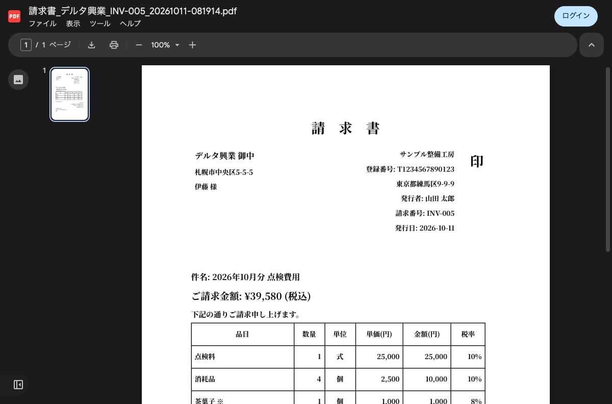Select the page 1 thumbnail
Viewport: 612px width, 404px height.
tap(70, 94)
